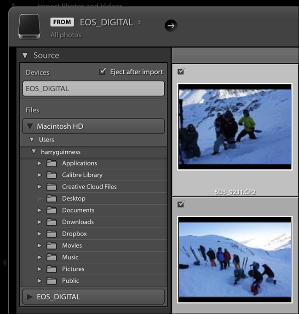Select the Downloads folder in the tree
Image resolution: width=299 pixels, height=314 pixels.
(78, 222)
